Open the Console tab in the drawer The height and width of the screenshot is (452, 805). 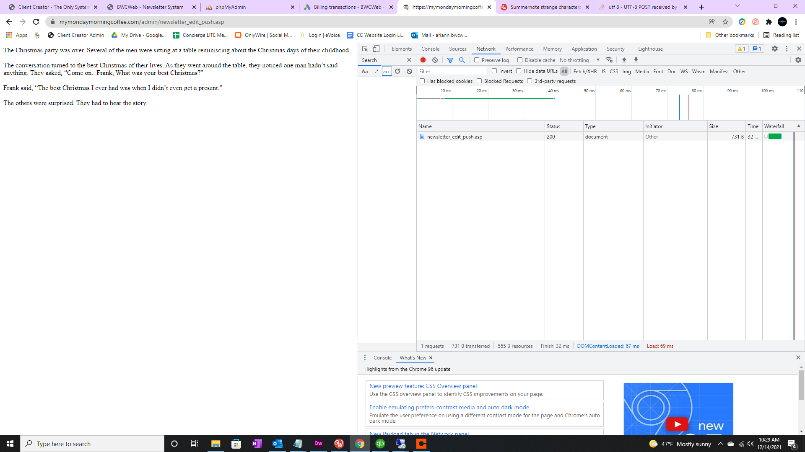point(382,358)
